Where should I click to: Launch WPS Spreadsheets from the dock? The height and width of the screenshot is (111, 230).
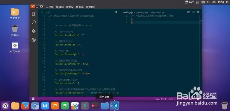(65, 106)
